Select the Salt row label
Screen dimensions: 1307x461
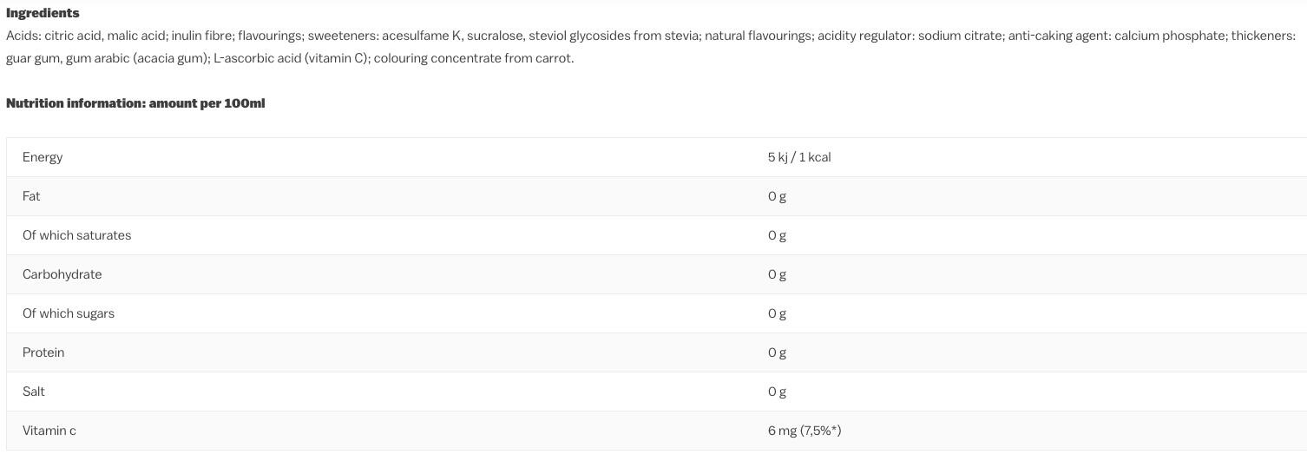click(34, 392)
